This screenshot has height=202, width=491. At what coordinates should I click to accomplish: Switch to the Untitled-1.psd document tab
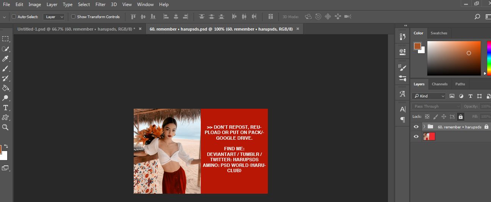76,29
